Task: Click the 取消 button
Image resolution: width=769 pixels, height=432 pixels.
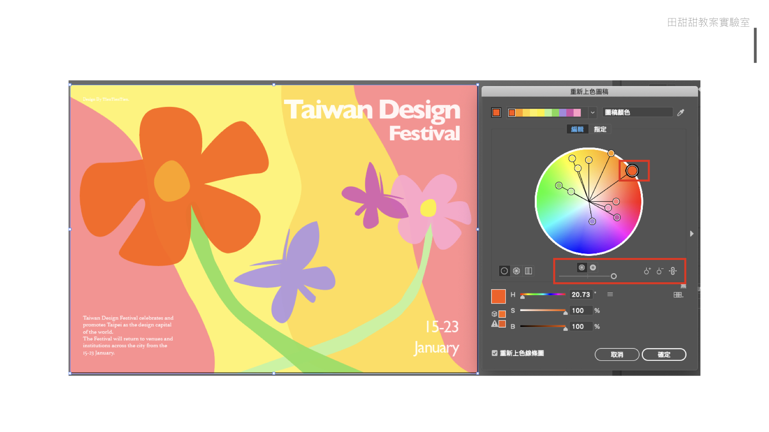Action: point(617,354)
